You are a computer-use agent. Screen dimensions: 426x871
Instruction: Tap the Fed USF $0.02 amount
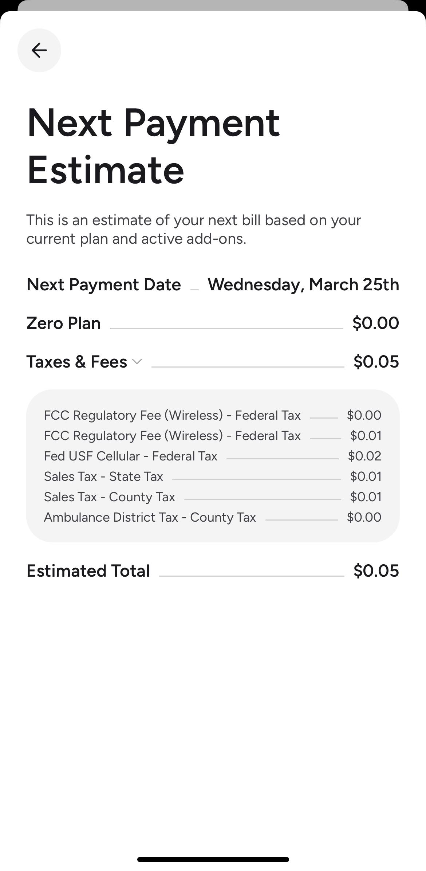[x=364, y=456]
